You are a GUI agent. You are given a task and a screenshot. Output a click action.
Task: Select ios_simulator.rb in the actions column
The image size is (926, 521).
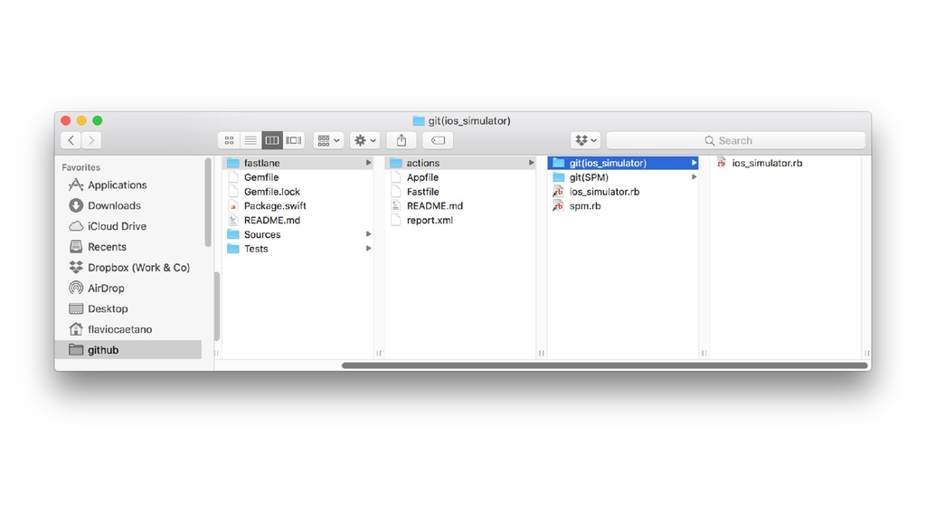tap(623, 192)
